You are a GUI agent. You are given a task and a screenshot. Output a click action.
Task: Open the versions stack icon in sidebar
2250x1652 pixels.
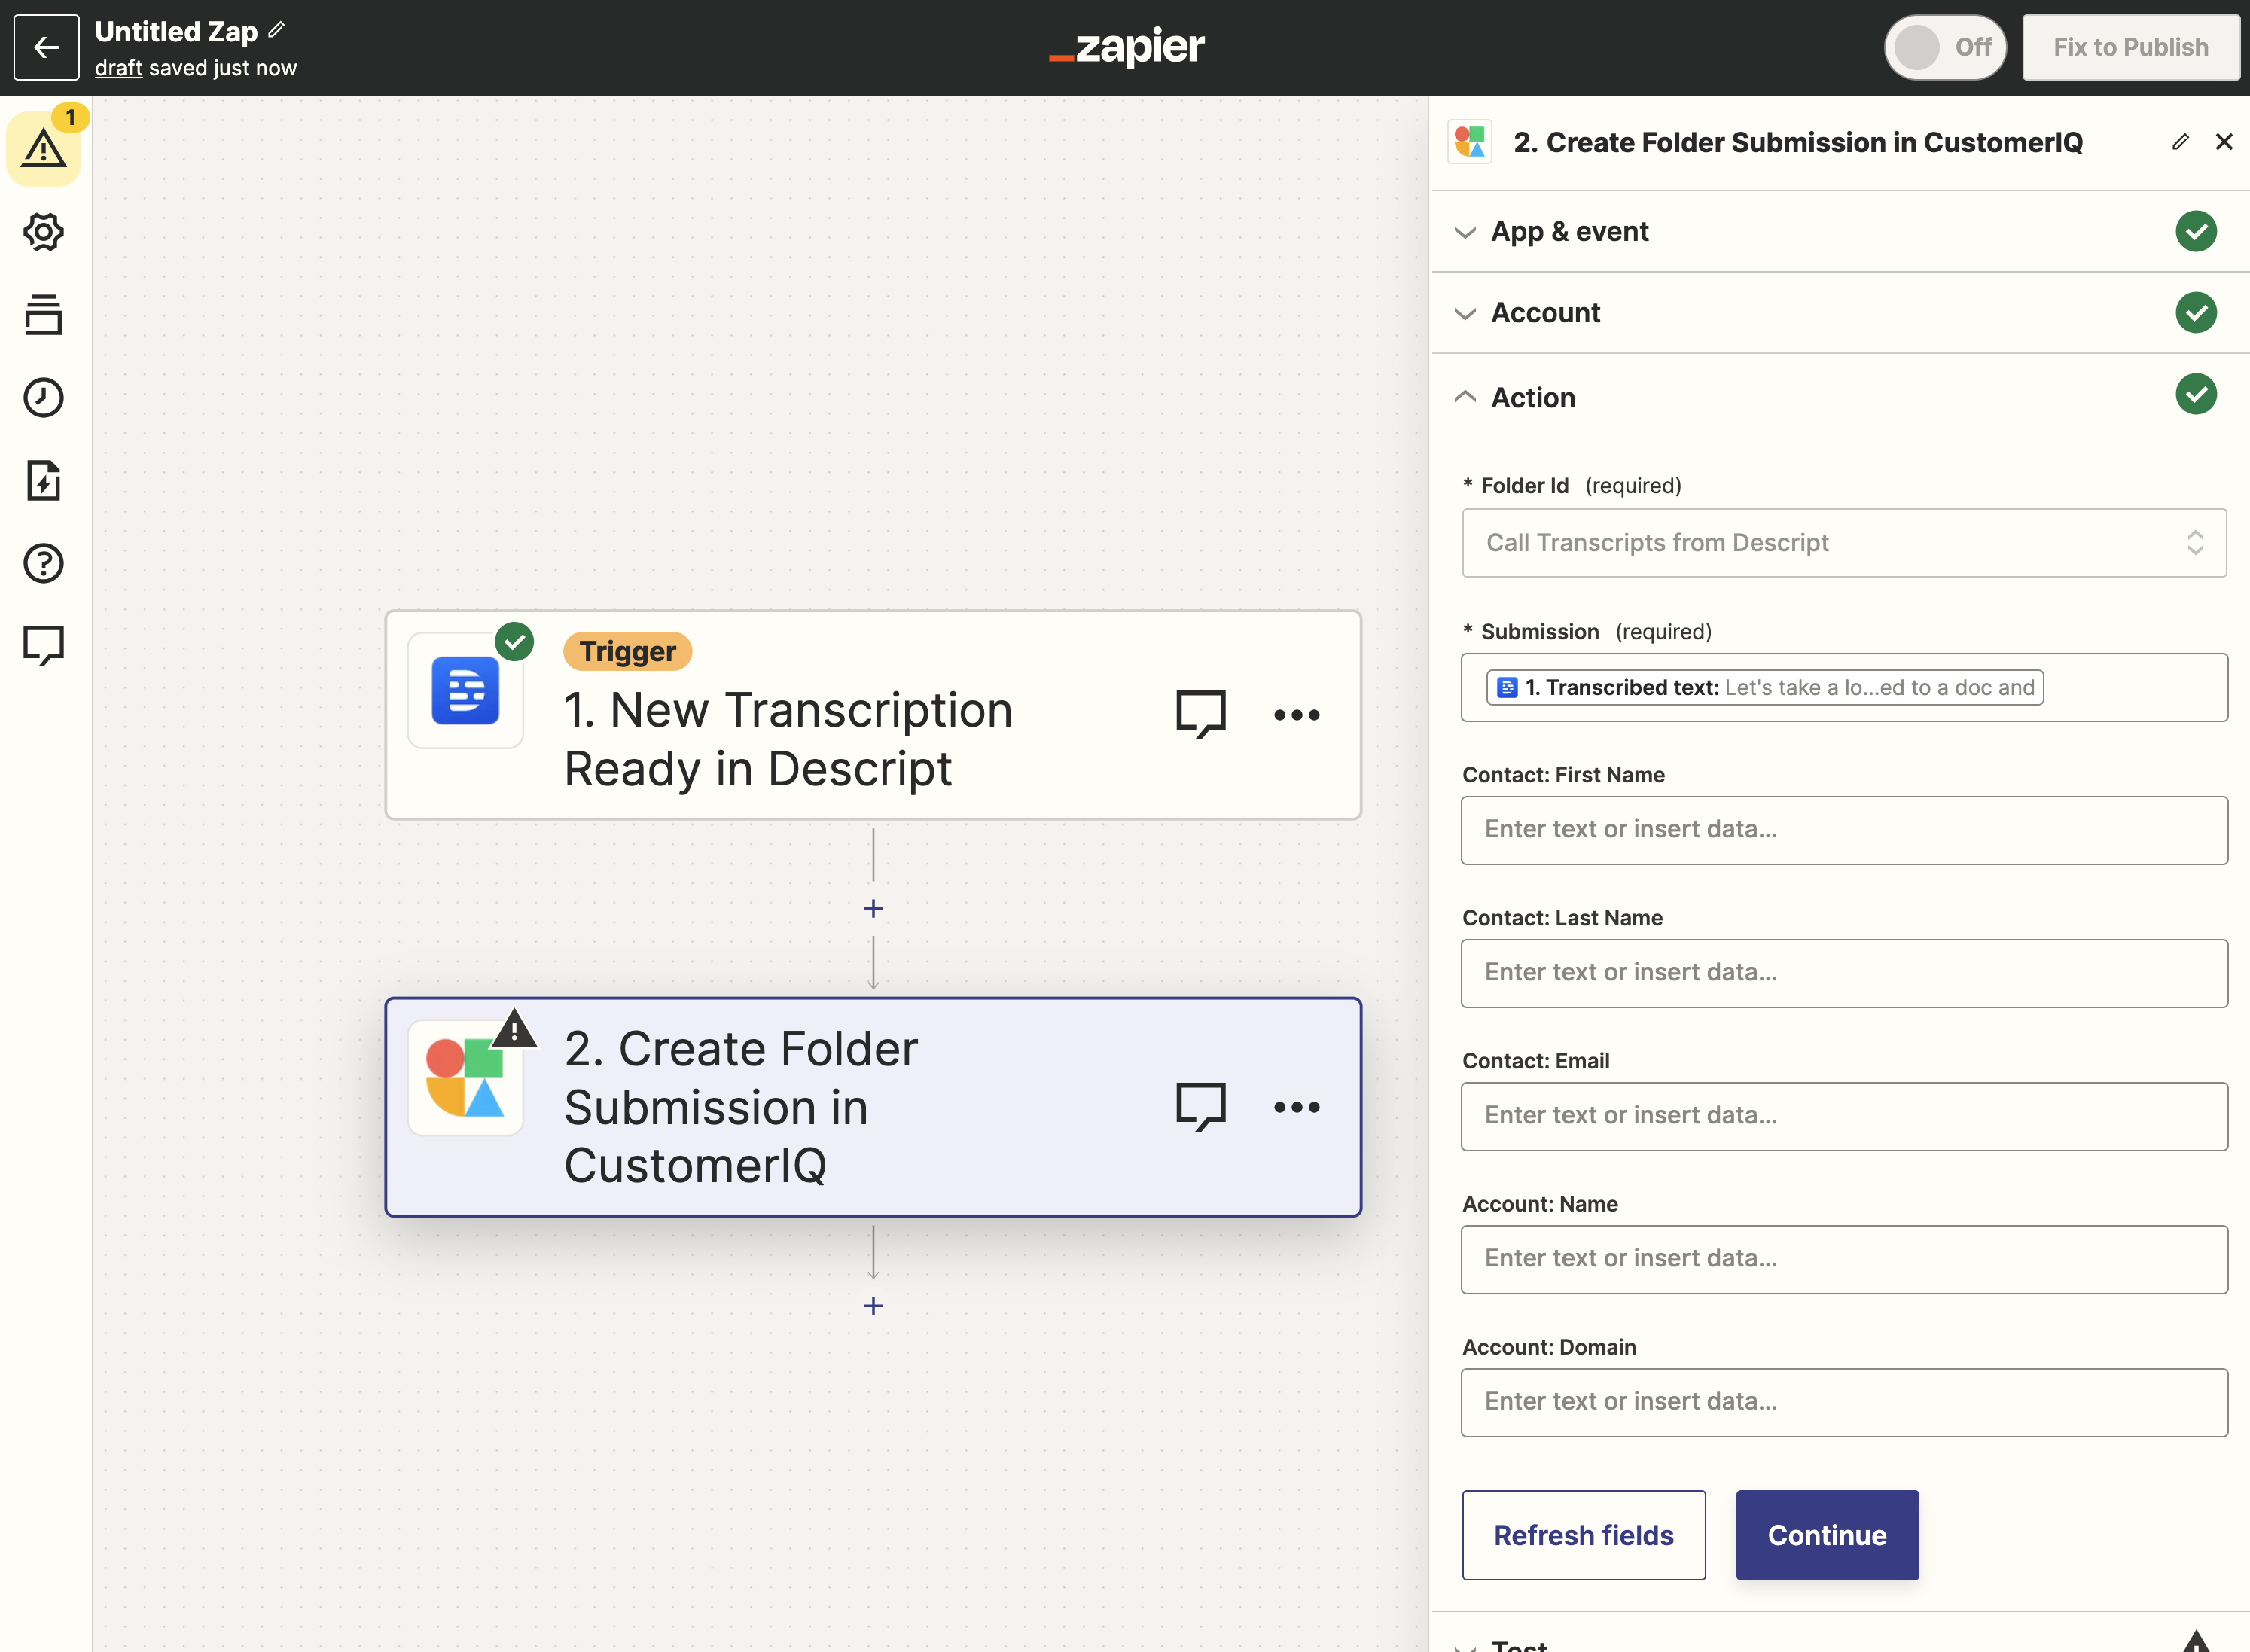[x=43, y=315]
